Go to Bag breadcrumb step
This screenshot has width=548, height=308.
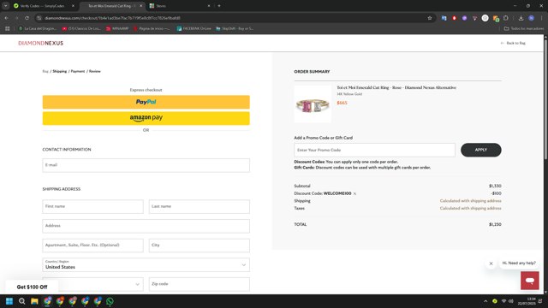coord(45,71)
